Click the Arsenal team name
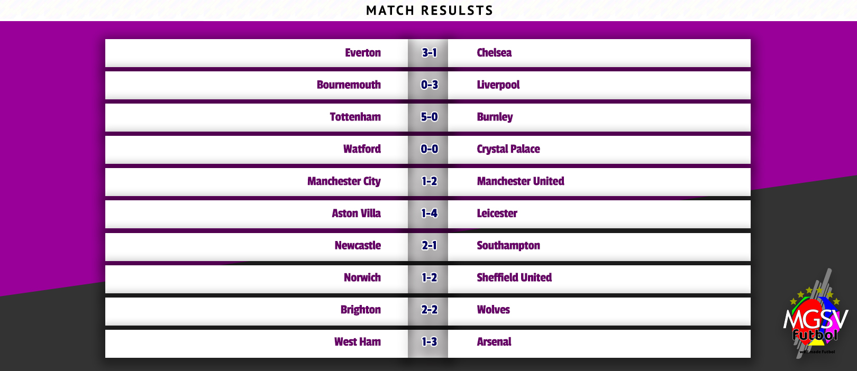 (494, 342)
